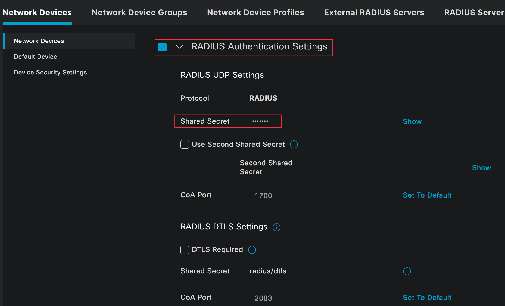505x306 pixels.
Task: Focus the Second Shared Secret input field
Action: 392,168
